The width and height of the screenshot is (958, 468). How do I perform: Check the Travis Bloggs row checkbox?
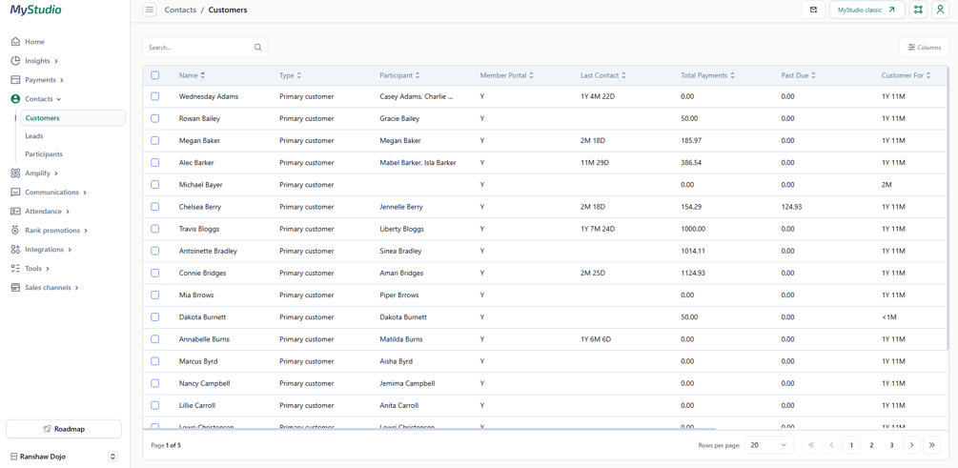pyautogui.click(x=155, y=229)
